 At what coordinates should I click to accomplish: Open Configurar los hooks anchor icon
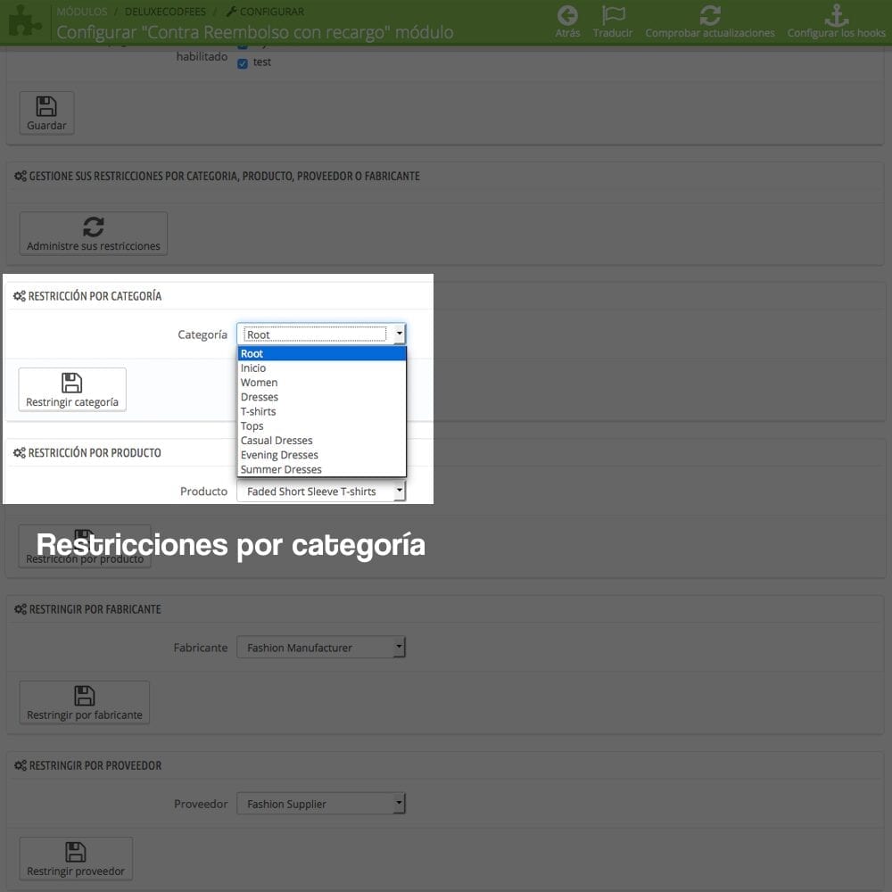coord(836,16)
